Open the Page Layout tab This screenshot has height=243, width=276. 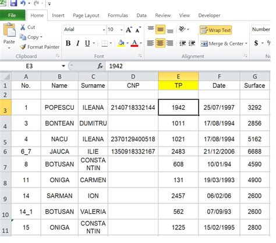click(x=86, y=16)
